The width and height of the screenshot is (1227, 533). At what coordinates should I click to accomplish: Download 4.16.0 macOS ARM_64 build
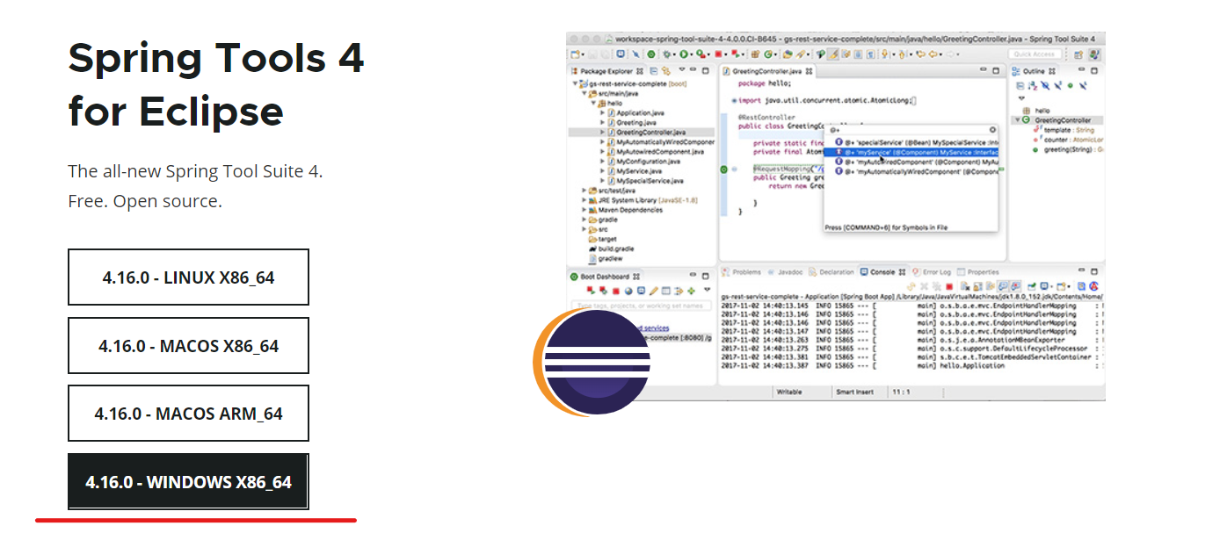click(188, 414)
